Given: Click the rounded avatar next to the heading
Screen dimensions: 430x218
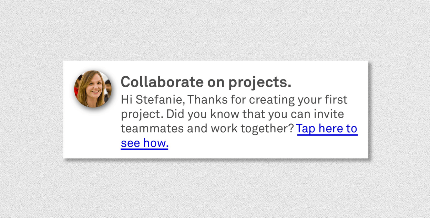Looking at the screenshot, I should (93, 89).
